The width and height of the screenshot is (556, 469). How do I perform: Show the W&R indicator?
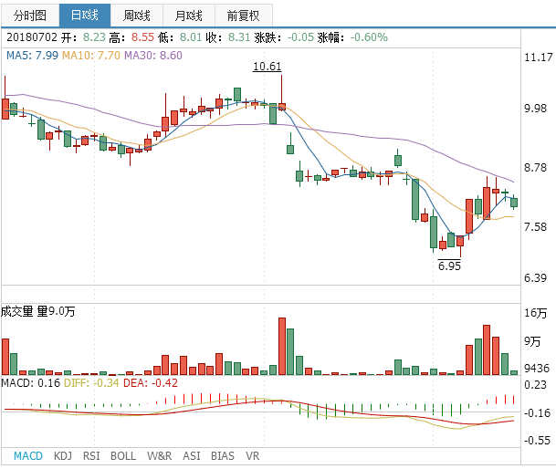click(159, 456)
